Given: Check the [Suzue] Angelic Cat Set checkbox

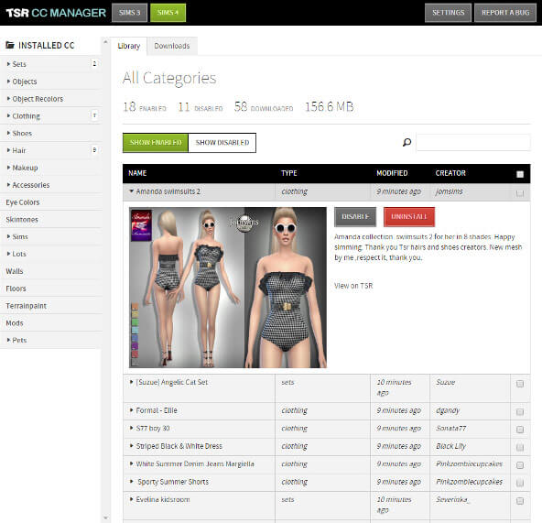Looking at the screenshot, I should click(x=519, y=384).
